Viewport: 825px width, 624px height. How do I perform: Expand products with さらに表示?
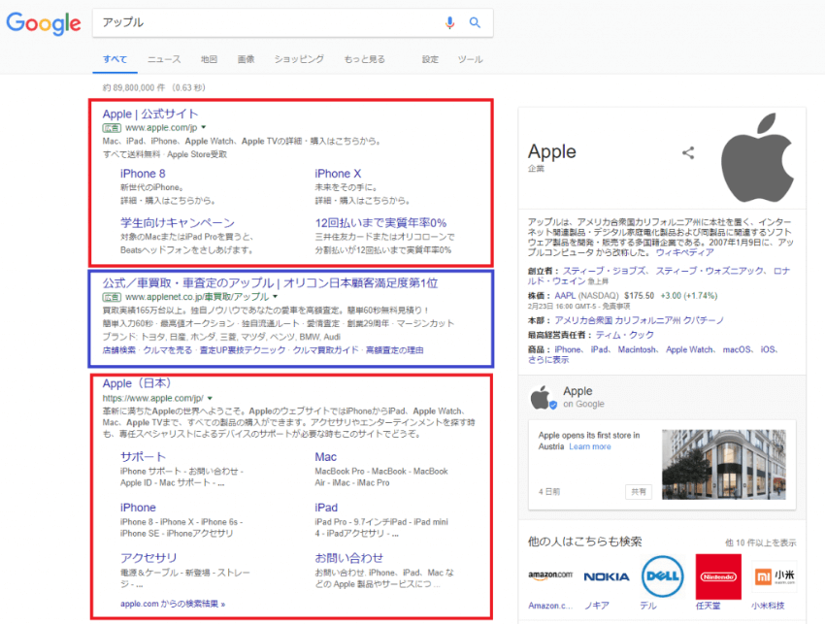548,360
